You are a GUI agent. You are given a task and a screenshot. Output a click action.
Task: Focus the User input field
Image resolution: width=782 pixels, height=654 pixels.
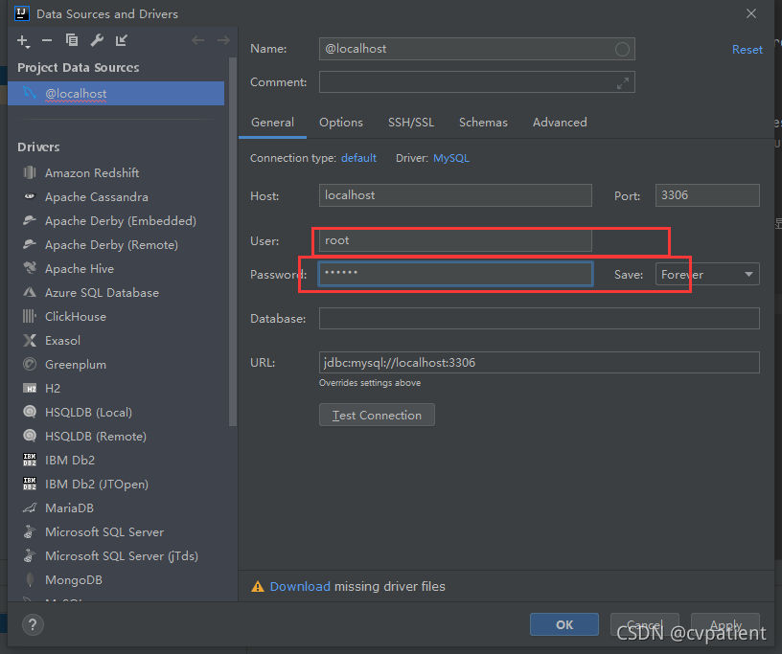pos(455,240)
